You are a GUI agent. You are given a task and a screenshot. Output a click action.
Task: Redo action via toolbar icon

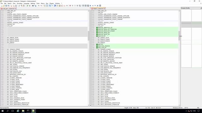(30, 6)
